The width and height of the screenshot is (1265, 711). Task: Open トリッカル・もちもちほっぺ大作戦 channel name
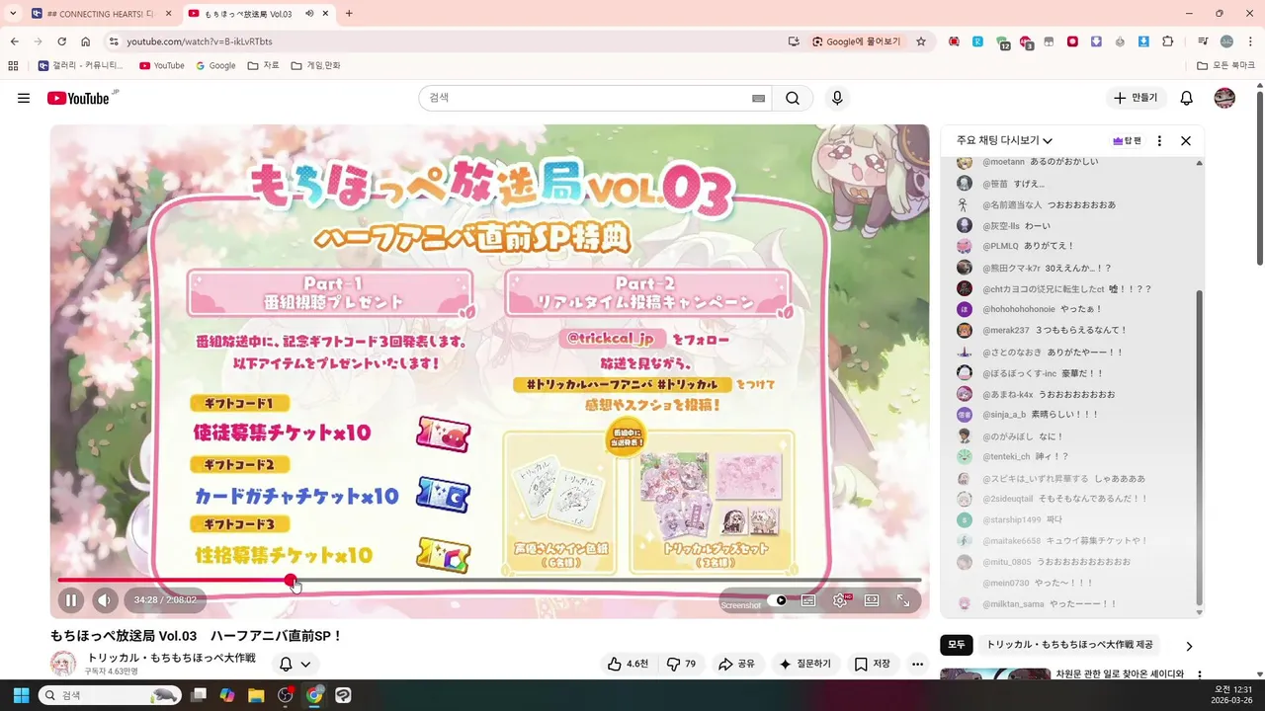click(172, 658)
